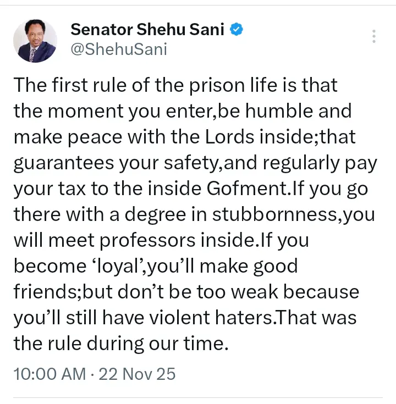Open the three-dot more options menu
Viewport: 396px width, 404px height.
tap(374, 36)
